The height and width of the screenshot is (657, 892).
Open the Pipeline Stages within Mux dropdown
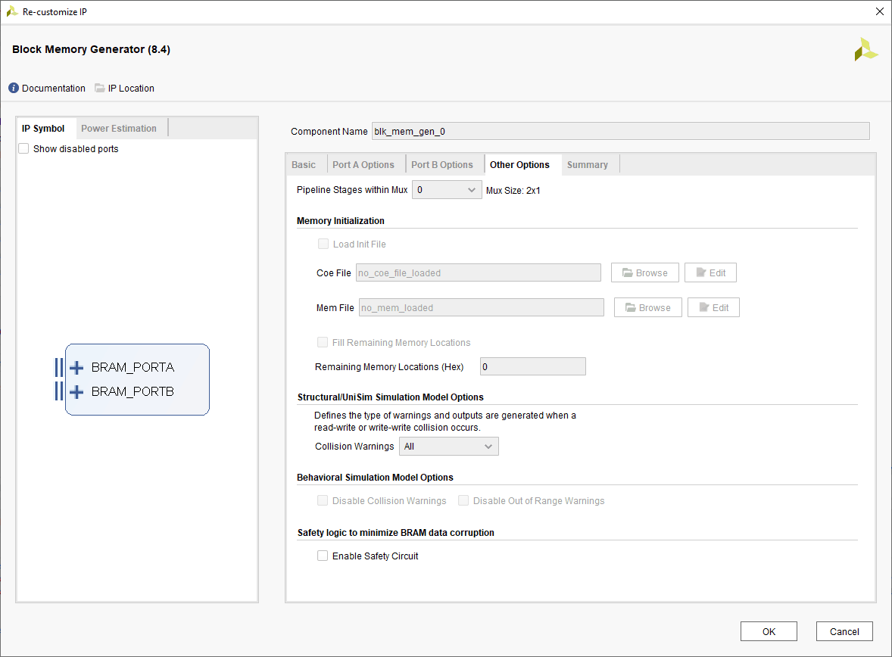(447, 190)
